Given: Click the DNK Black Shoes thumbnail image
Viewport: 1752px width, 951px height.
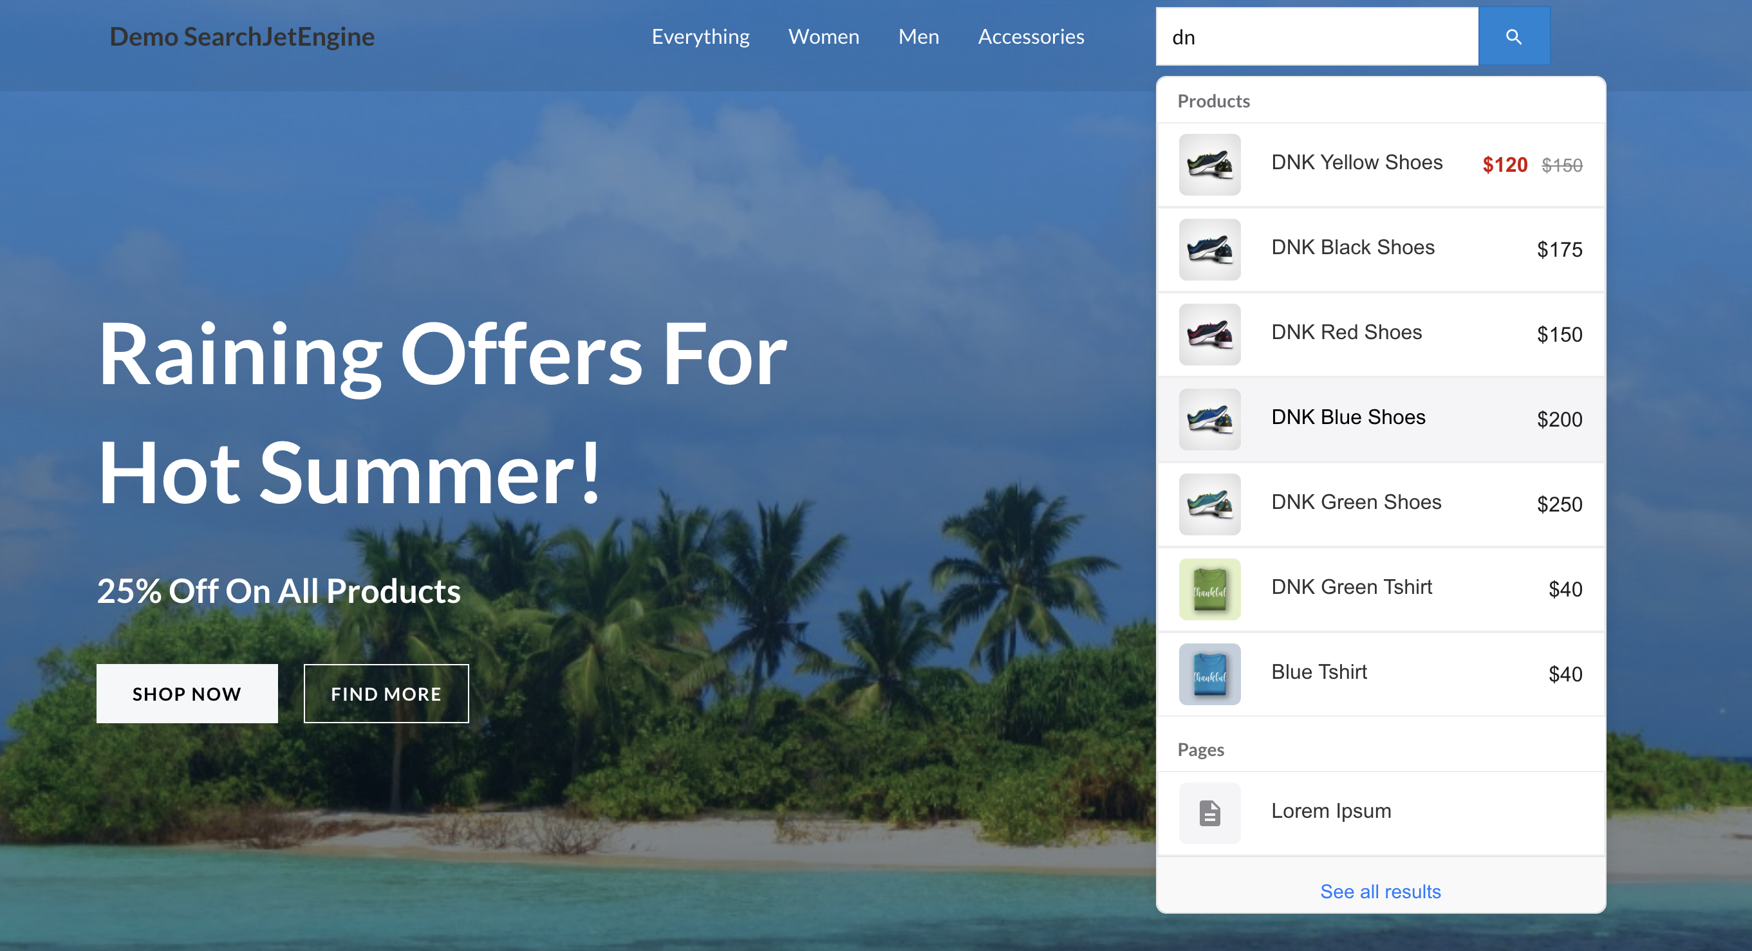Looking at the screenshot, I should click(x=1209, y=250).
